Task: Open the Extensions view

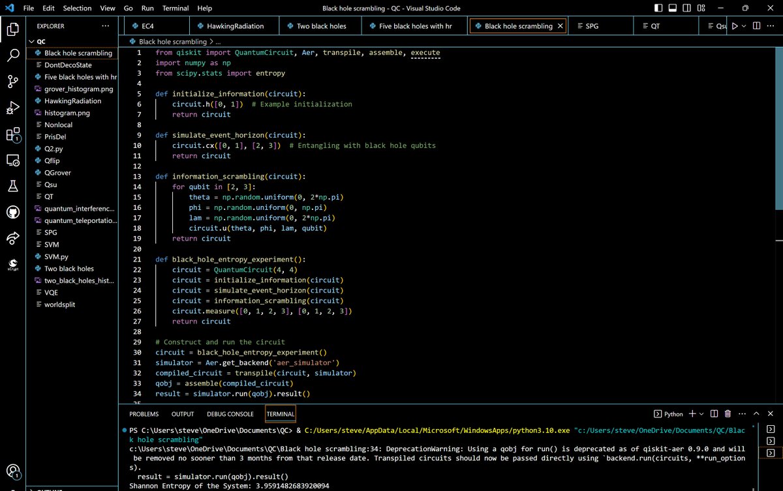Action: tap(13, 134)
